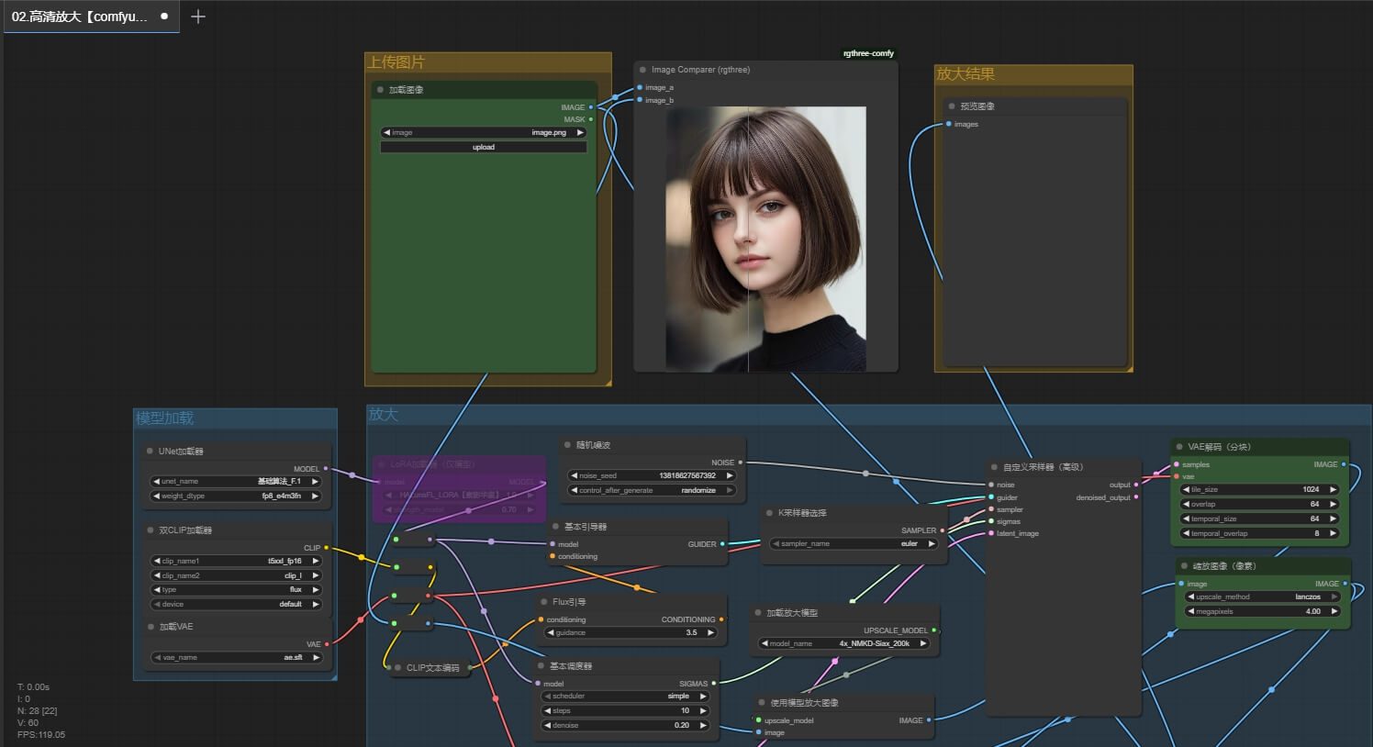This screenshot has width=1373, height=747.
Task: Select the 模型加载 group title
Action: tap(165, 418)
